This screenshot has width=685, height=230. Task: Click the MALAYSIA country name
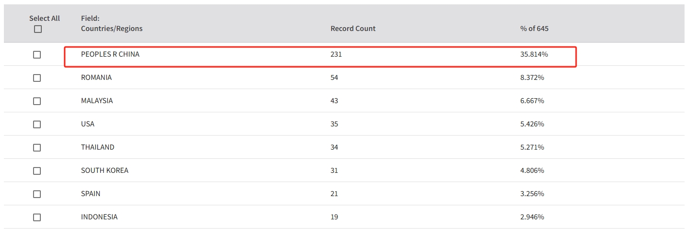click(97, 101)
